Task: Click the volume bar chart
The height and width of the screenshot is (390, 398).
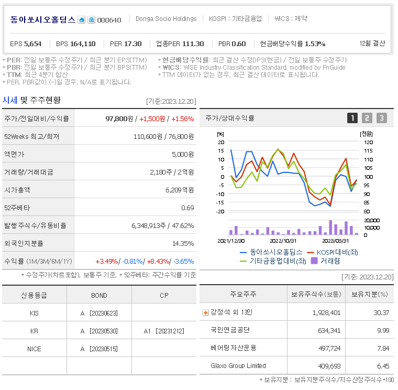Action: click(x=294, y=227)
